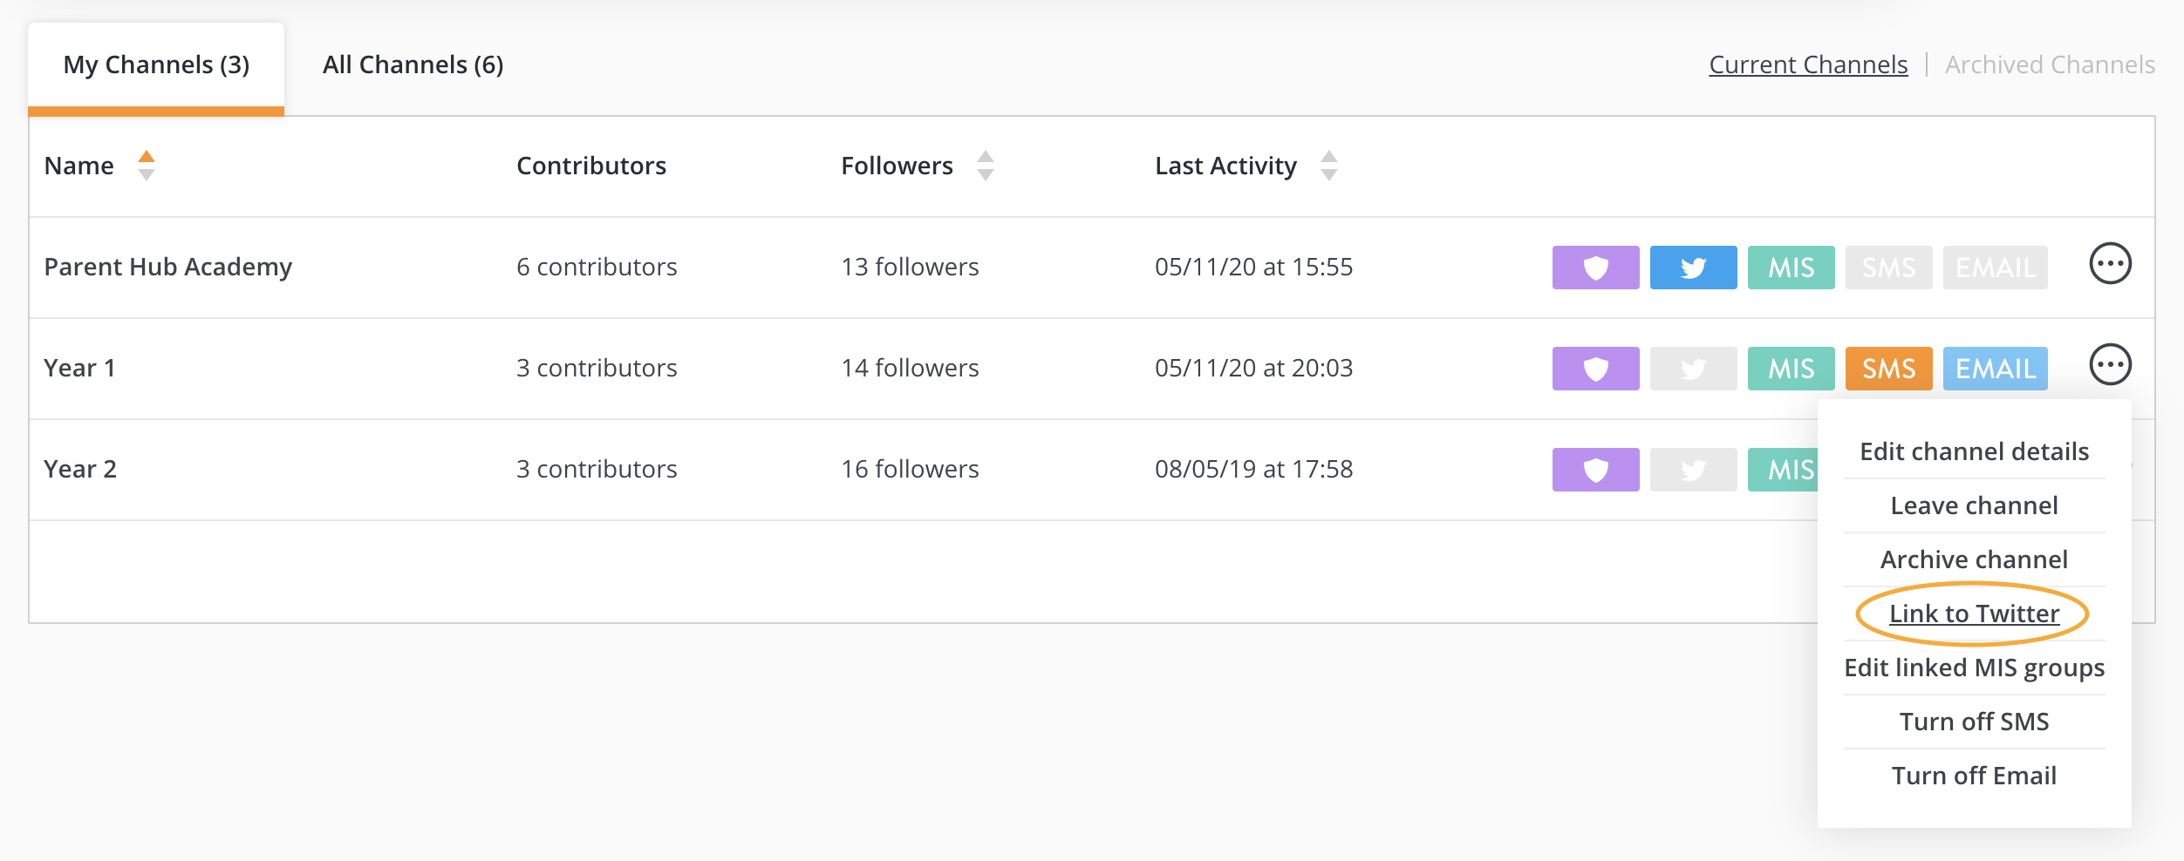Toggle the orange SMS badge for Year 1
Screen dimensions: 2184x861
pyautogui.click(x=1888, y=369)
